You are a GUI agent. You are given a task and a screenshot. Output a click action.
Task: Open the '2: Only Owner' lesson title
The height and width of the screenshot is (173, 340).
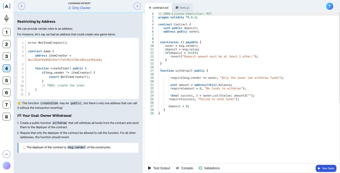[79, 8]
